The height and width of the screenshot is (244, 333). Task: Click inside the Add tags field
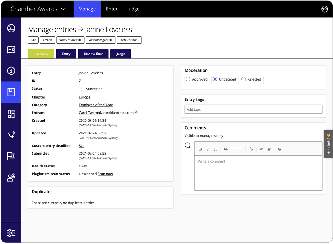(253, 109)
